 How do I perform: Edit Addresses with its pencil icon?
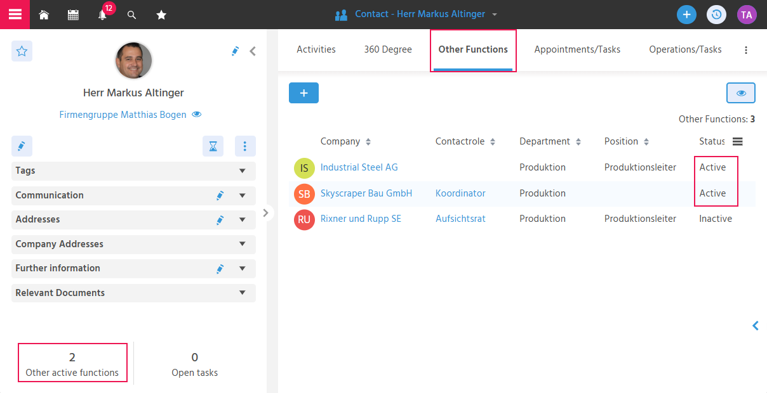click(x=220, y=220)
